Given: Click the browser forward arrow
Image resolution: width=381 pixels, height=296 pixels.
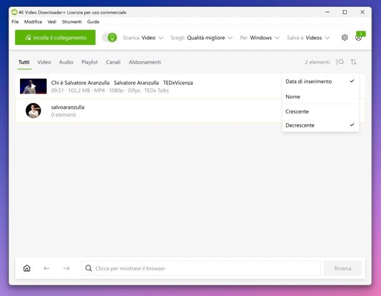Looking at the screenshot, I should point(66,269).
